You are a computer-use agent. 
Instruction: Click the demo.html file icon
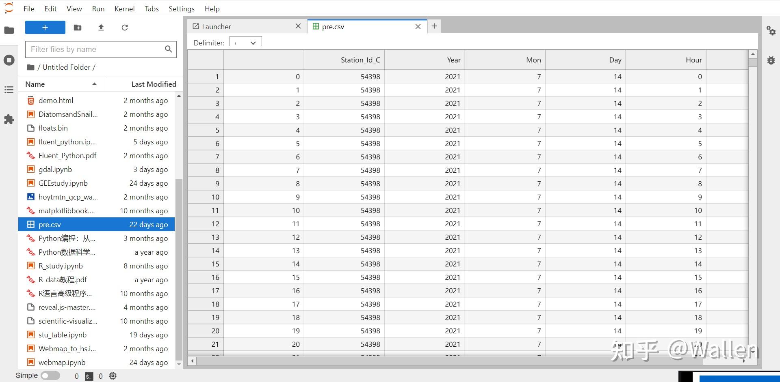(x=30, y=100)
